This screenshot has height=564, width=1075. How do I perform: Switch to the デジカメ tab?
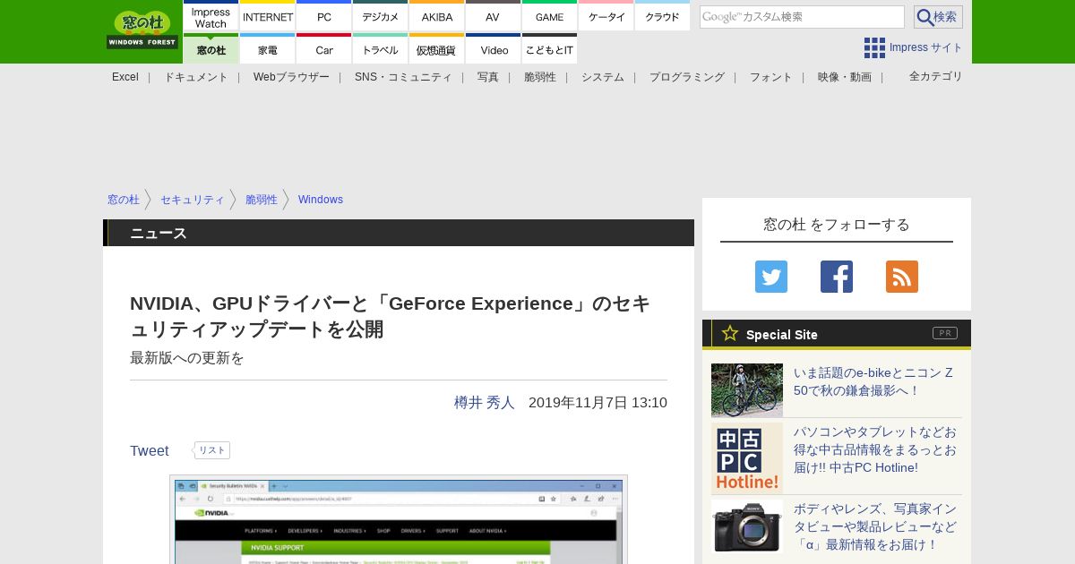coord(380,17)
